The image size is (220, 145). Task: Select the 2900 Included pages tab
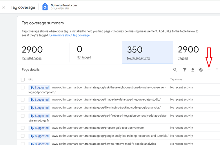click(43, 53)
